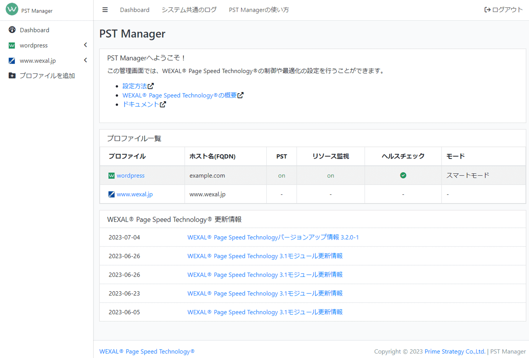Screen dimensions: 529x358
Task: Toggle the sidebar with the hamburger icon
Action: [x=105, y=10]
